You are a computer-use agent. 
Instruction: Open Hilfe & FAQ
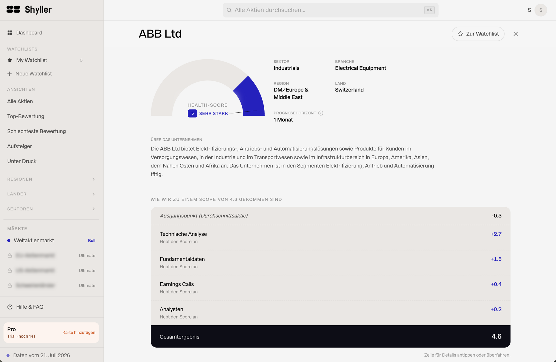click(51, 307)
